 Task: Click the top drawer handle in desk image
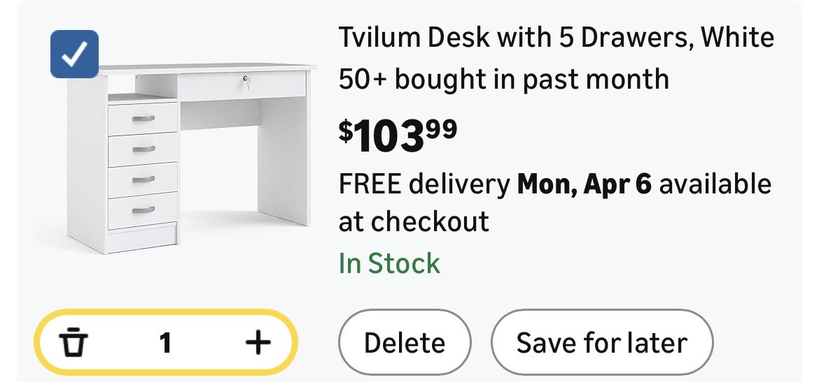pos(143,117)
